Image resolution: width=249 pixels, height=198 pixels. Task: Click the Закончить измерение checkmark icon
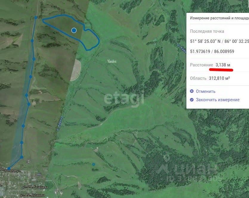click(x=192, y=100)
